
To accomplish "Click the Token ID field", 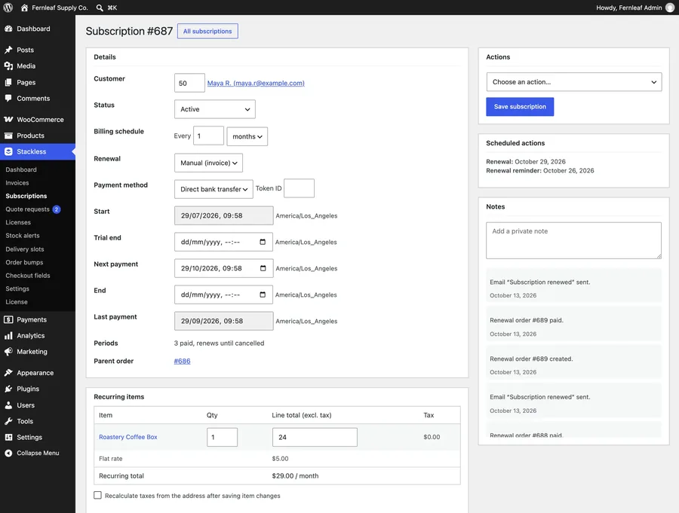I will pos(300,188).
